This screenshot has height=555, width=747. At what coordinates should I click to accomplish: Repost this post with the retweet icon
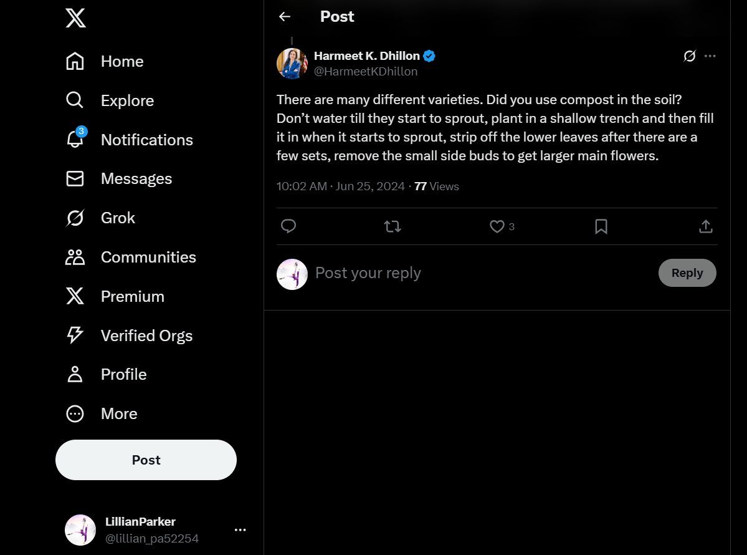click(393, 226)
